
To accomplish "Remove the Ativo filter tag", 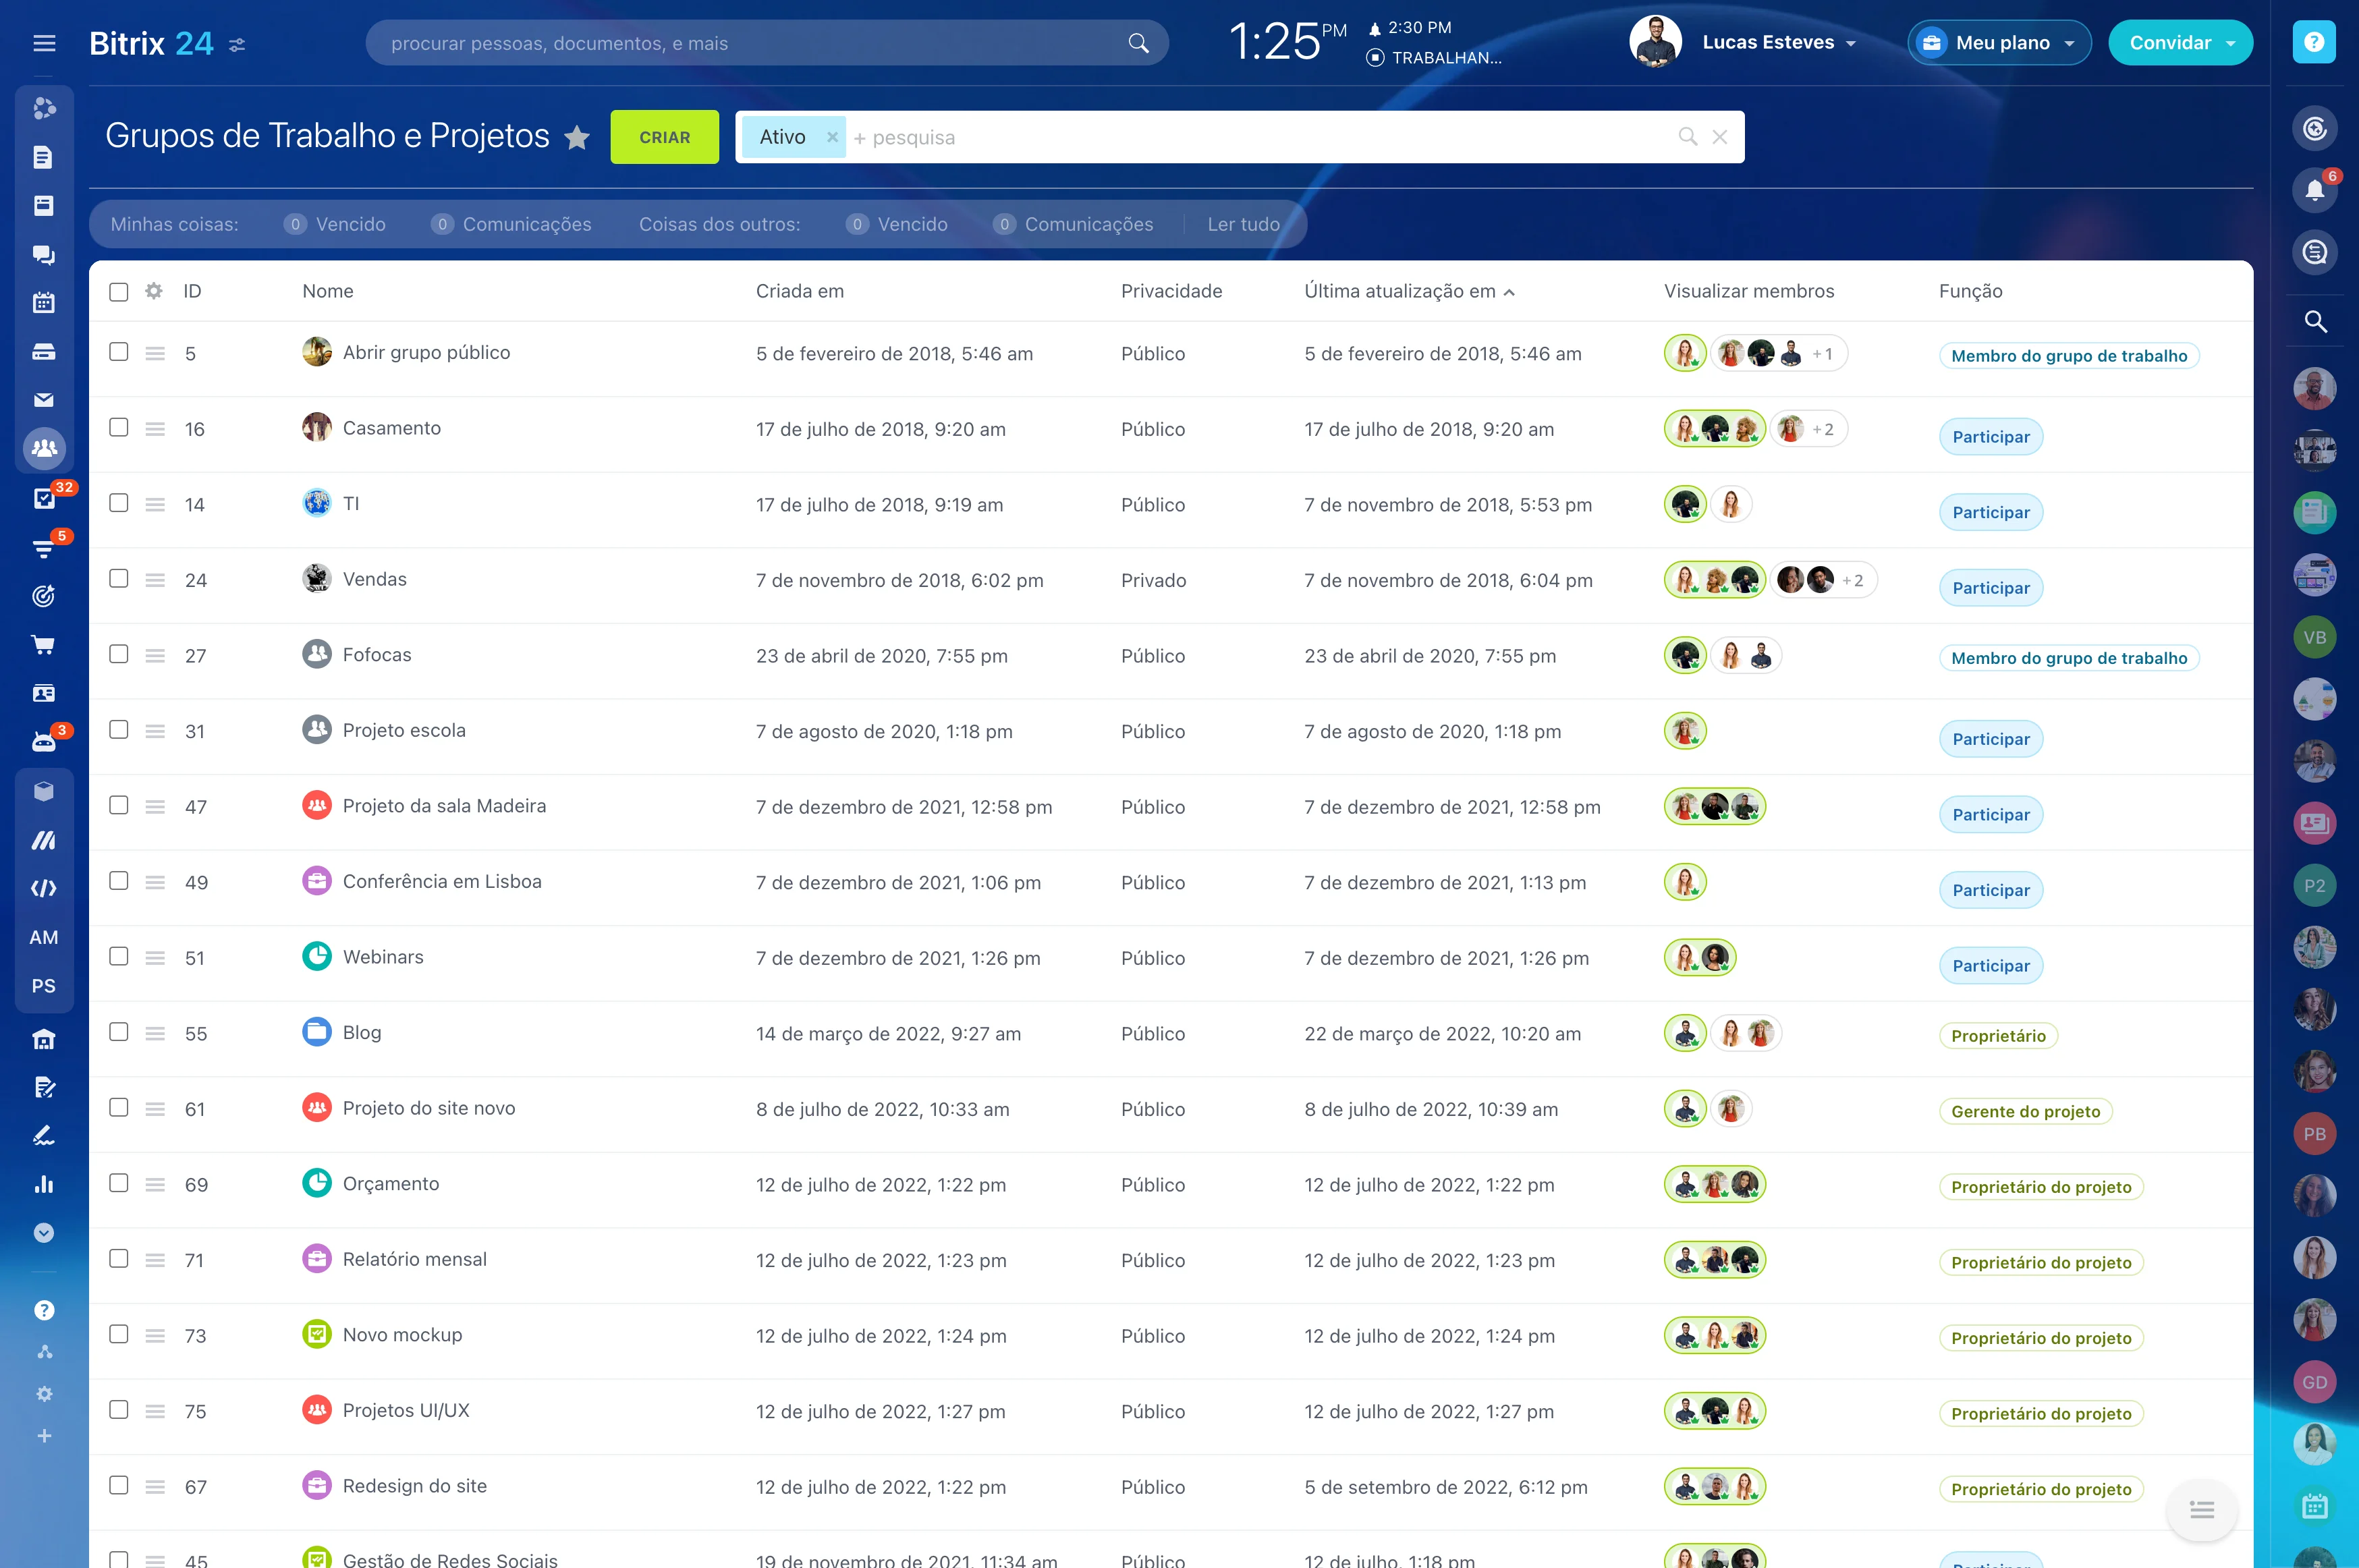I will coord(831,137).
